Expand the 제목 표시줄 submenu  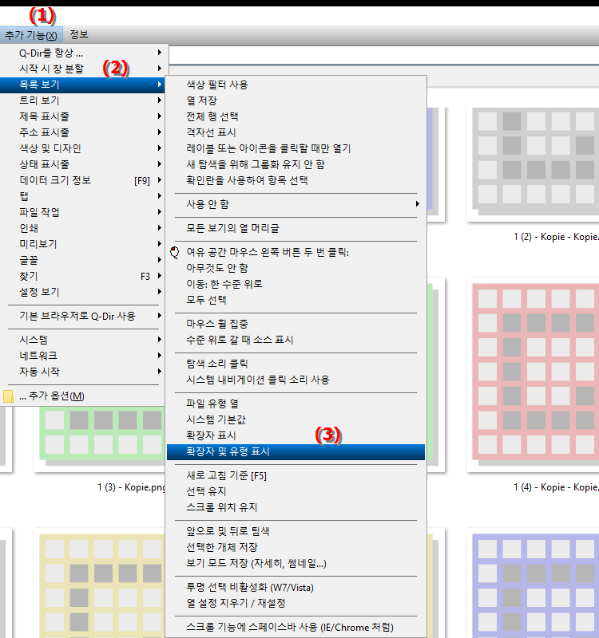pyautogui.click(x=83, y=116)
